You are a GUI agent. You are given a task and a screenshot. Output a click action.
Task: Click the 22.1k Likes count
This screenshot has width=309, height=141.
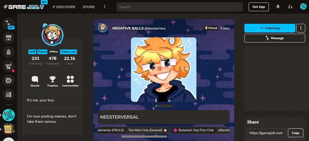coord(70,61)
